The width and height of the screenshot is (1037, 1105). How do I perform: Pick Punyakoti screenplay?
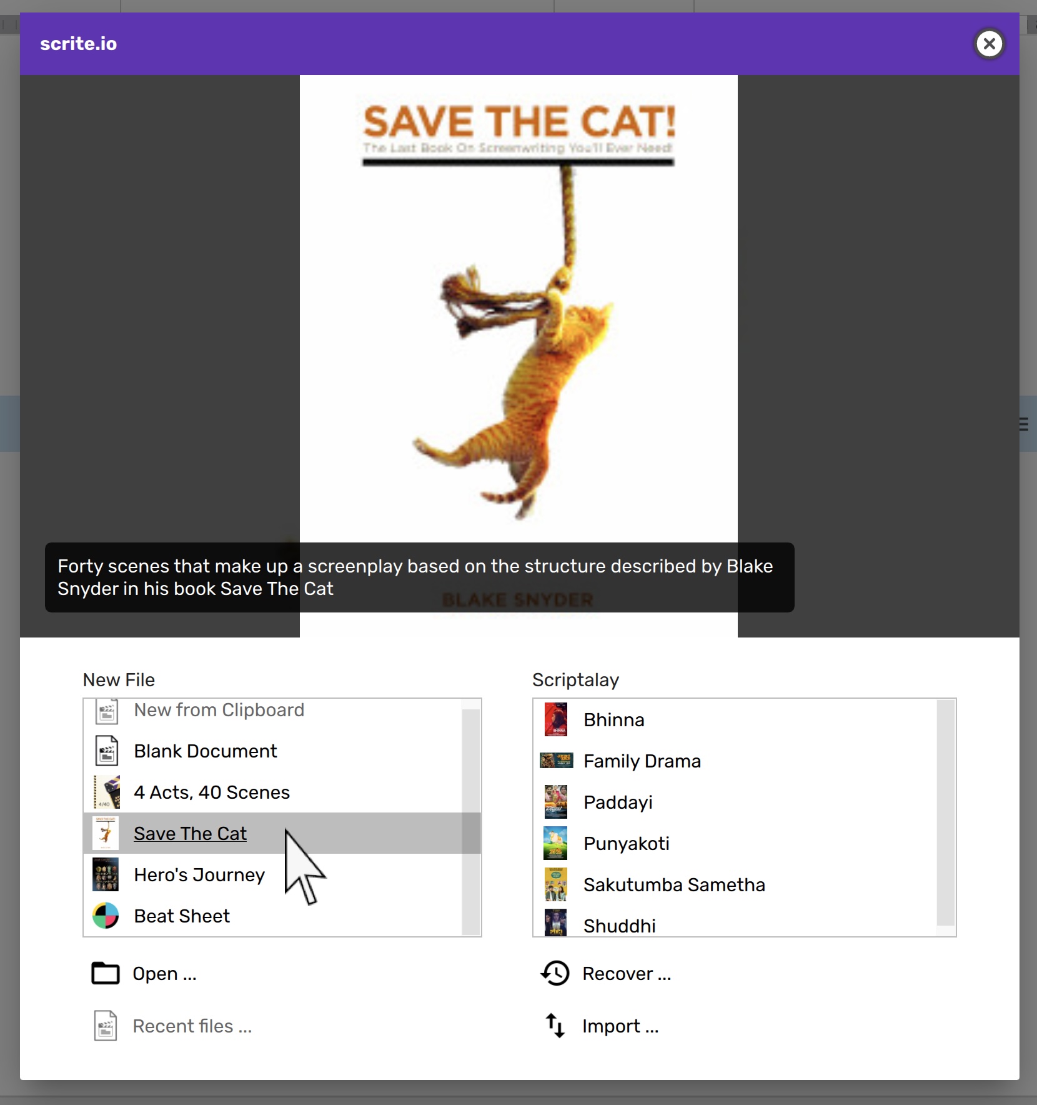(x=626, y=844)
